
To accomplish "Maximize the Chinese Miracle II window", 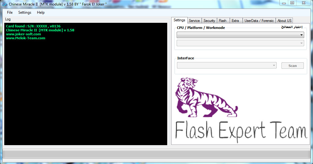I will point(292,3).
